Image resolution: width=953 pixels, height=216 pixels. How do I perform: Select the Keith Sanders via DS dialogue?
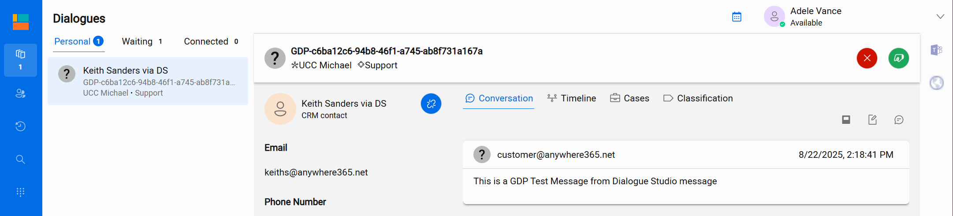point(148,81)
